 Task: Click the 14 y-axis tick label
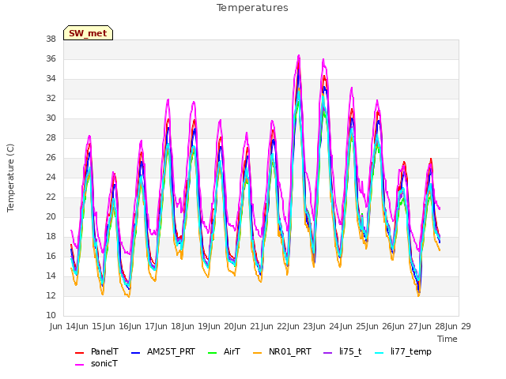pyautogui.click(x=51, y=276)
